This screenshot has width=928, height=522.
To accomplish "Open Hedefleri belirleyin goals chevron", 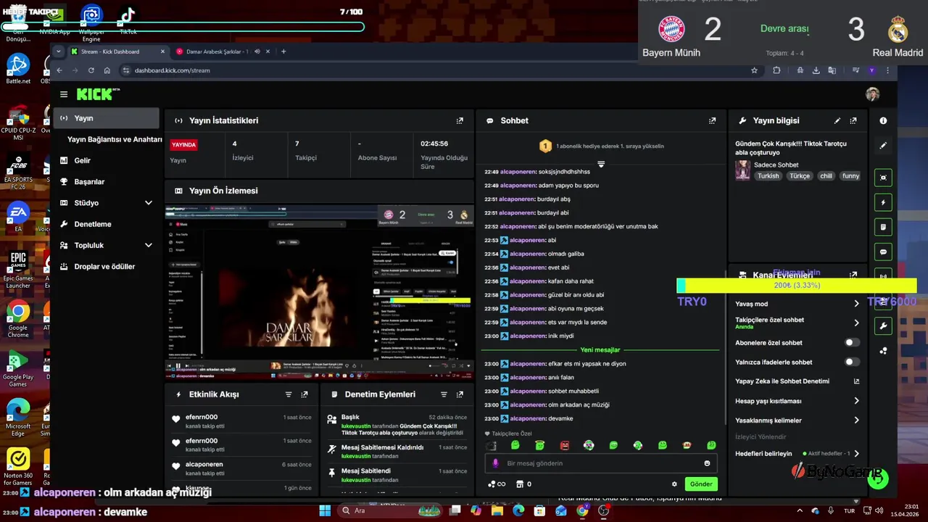I will click(856, 454).
